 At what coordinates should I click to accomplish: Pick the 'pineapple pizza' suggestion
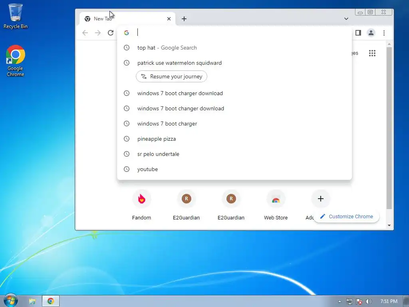point(234,139)
